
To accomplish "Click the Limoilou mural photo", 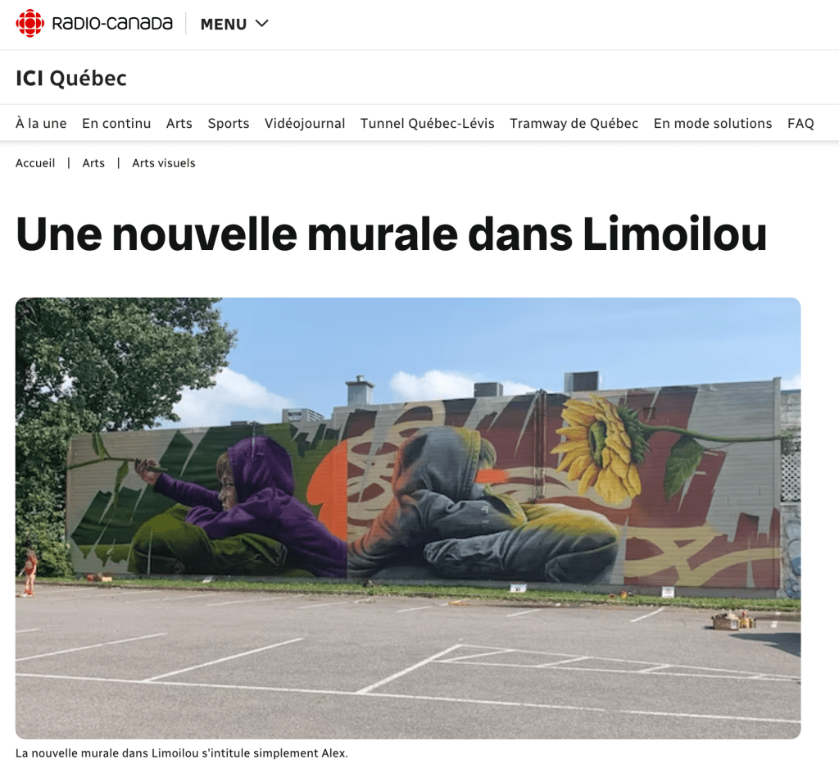I will tap(408, 518).
